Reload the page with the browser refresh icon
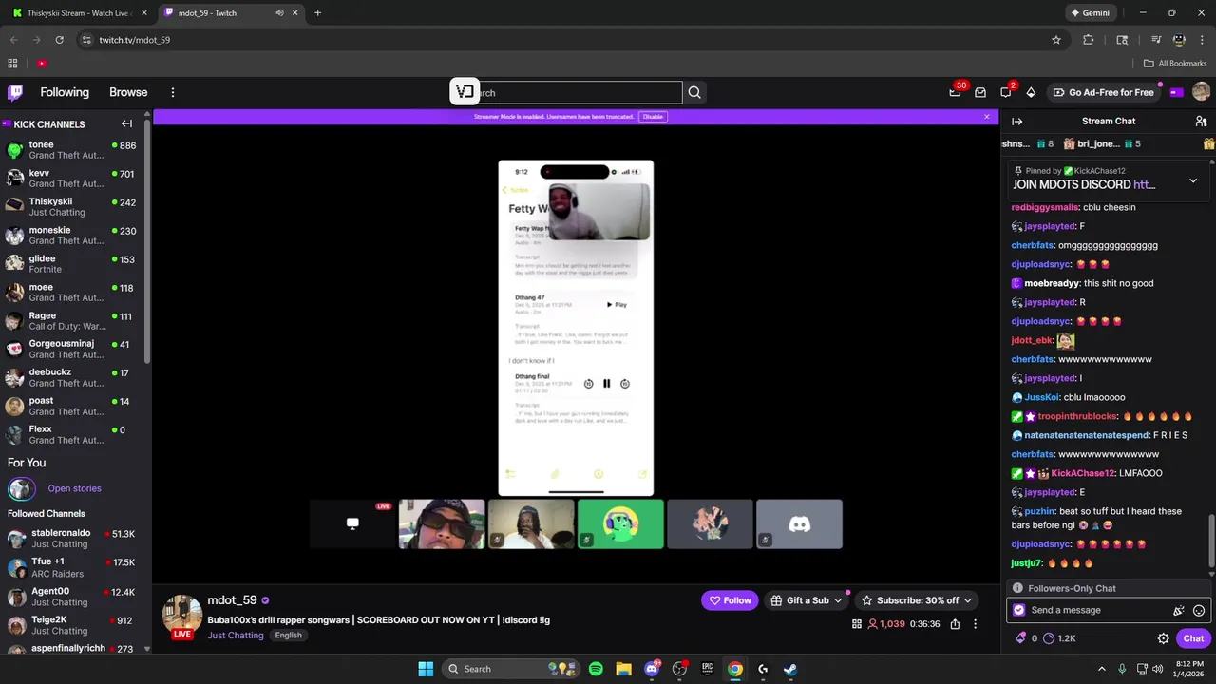The image size is (1216, 684). (x=59, y=40)
